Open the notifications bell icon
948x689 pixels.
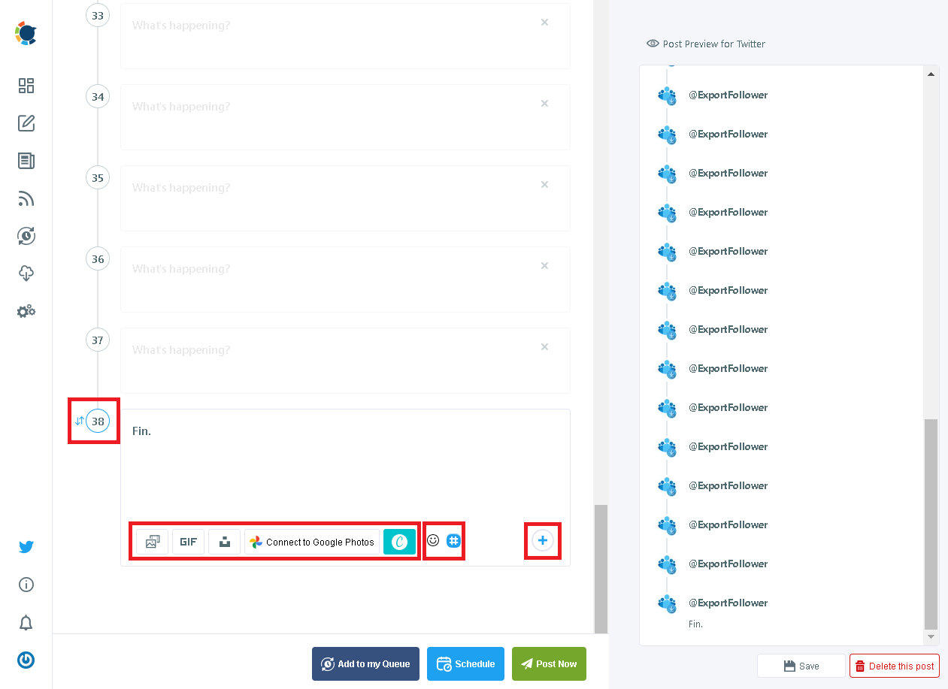tap(26, 623)
